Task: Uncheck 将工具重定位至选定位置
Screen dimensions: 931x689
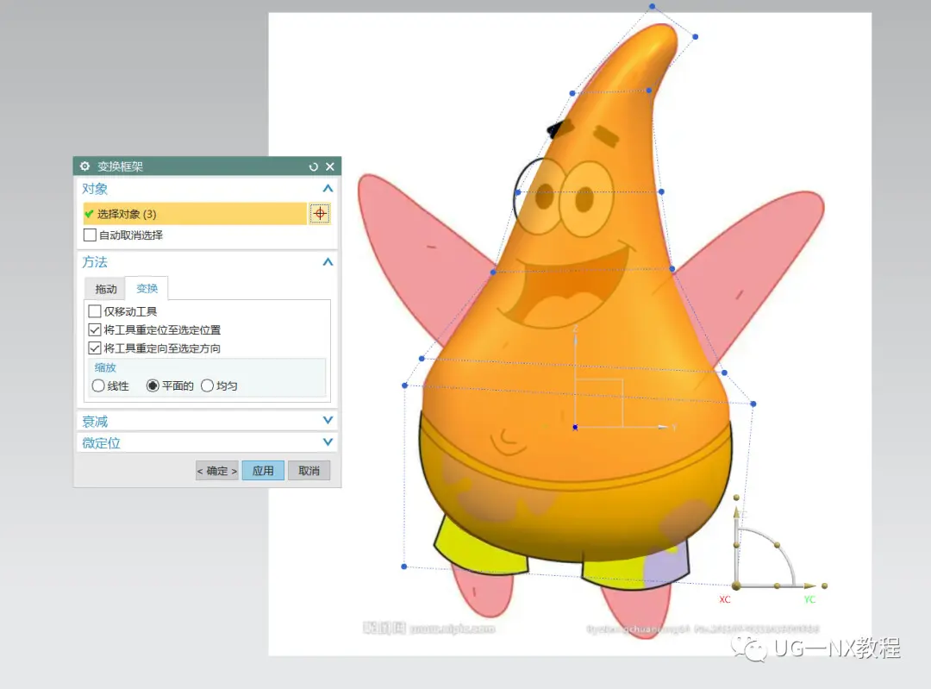Action: point(95,329)
